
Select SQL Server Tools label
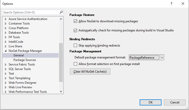tap(20, 69)
